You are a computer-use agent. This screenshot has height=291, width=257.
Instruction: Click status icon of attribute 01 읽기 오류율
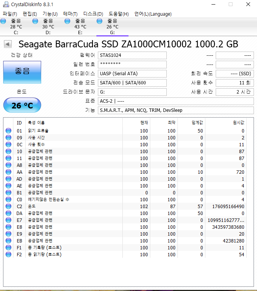coord(8,131)
